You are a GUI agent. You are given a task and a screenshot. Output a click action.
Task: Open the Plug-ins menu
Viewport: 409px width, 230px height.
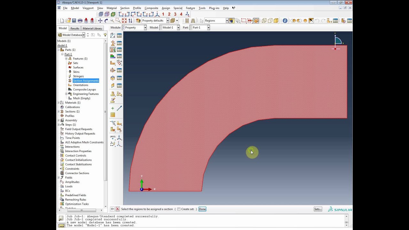(214, 8)
